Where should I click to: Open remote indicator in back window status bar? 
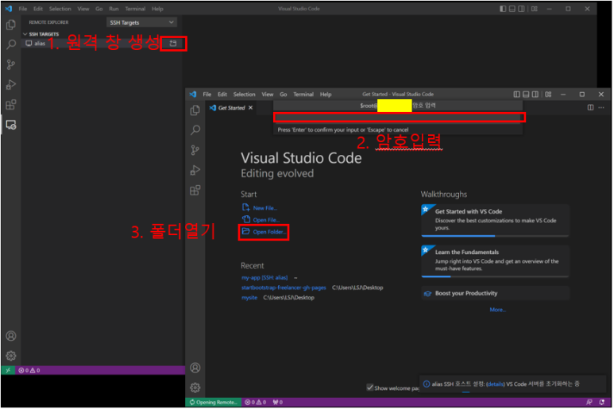click(x=8, y=370)
